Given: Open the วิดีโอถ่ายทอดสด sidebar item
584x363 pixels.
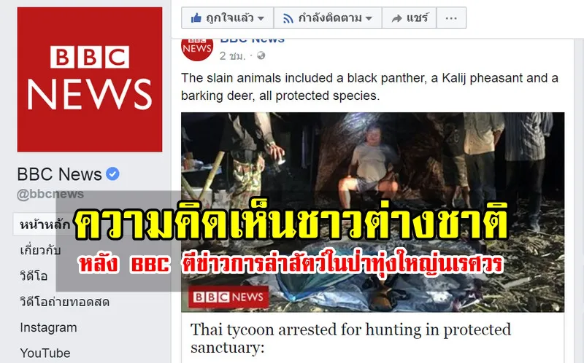Looking at the screenshot, I should pyautogui.click(x=65, y=302).
